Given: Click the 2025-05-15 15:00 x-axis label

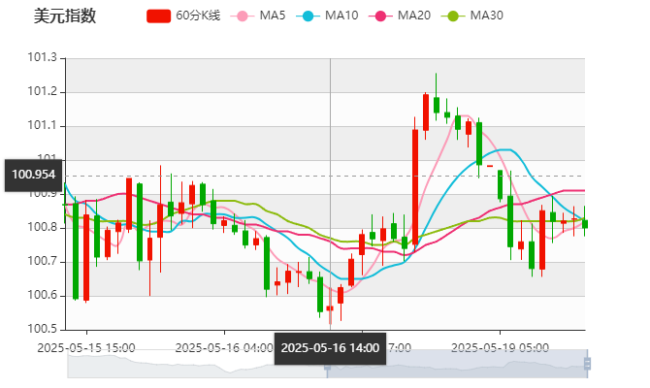Looking at the screenshot, I should pos(85,346).
